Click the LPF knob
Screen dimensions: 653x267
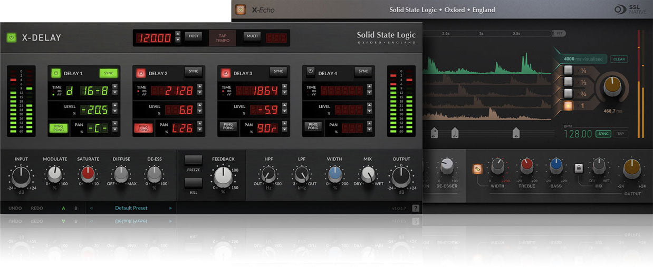302,174
